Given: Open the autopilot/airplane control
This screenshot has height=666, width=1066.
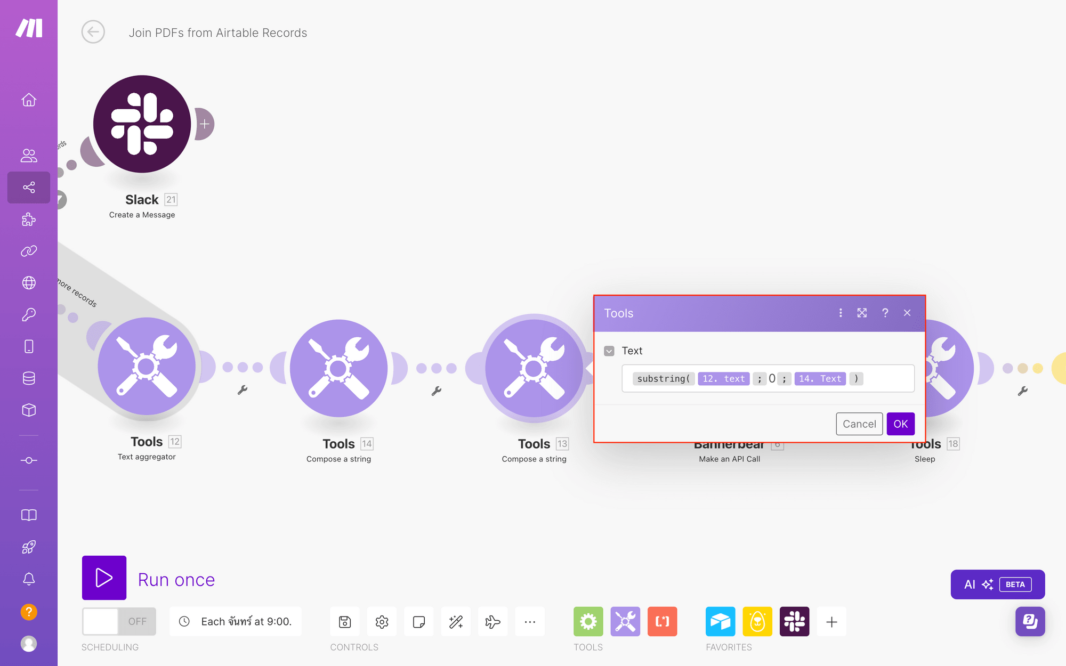Looking at the screenshot, I should [493, 622].
